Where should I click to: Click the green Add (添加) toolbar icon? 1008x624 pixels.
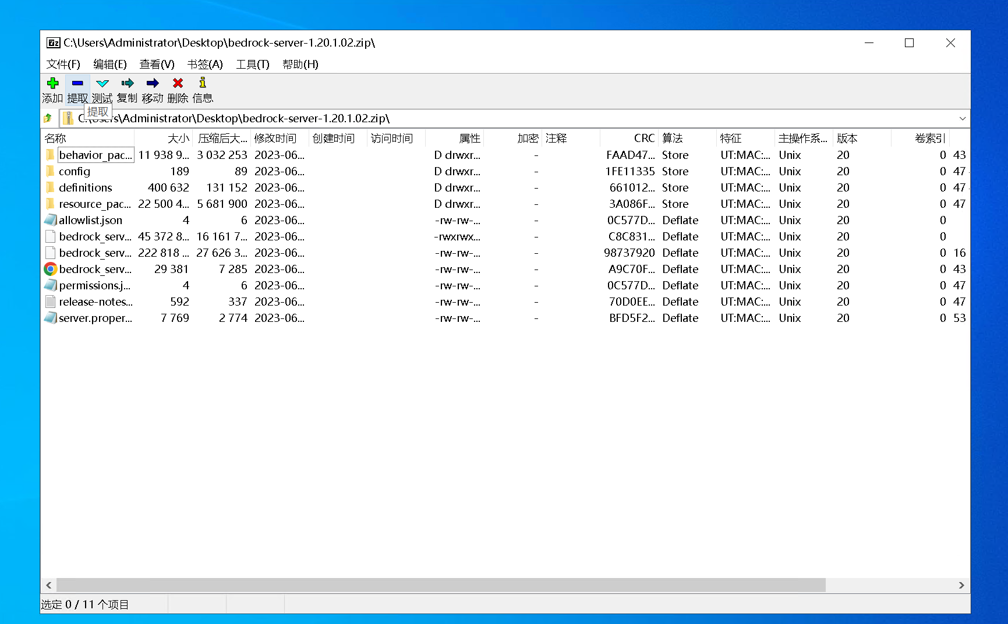[x=52, y=83]
